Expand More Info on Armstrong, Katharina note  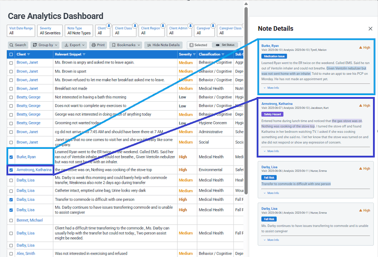[x=271, y=151]
